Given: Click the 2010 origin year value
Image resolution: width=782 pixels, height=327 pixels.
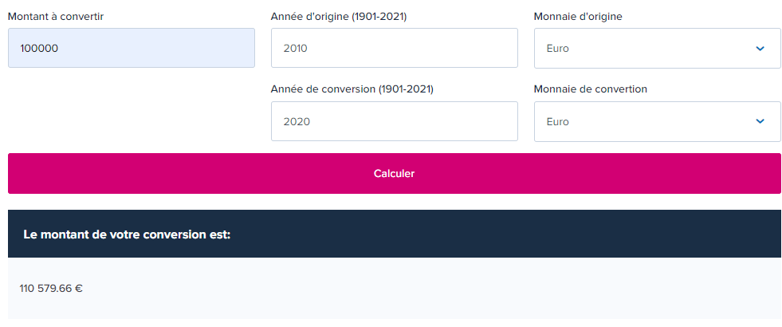Looking at the screenshot, I should [x=295, y=49].
